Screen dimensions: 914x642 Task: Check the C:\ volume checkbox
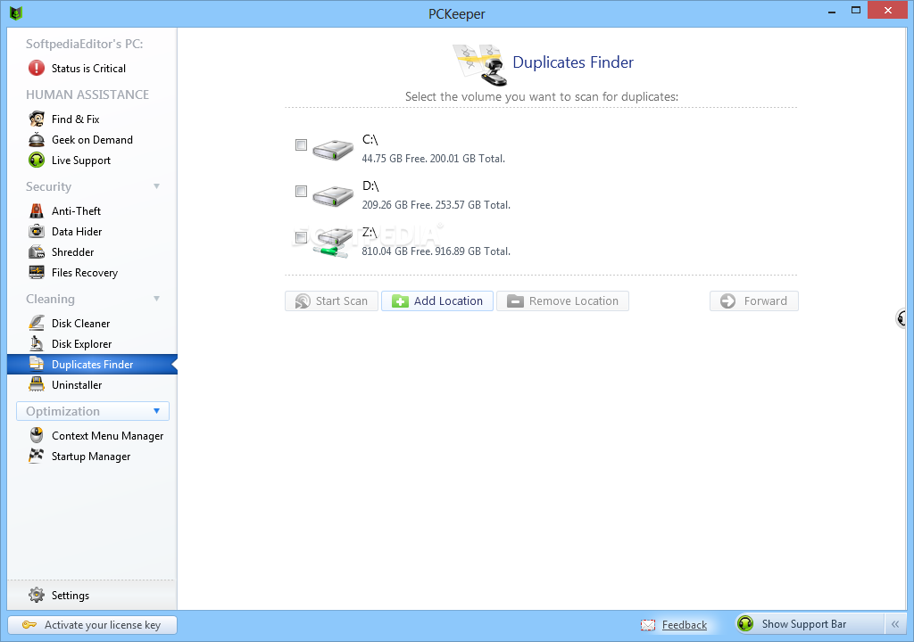point(301,145)
